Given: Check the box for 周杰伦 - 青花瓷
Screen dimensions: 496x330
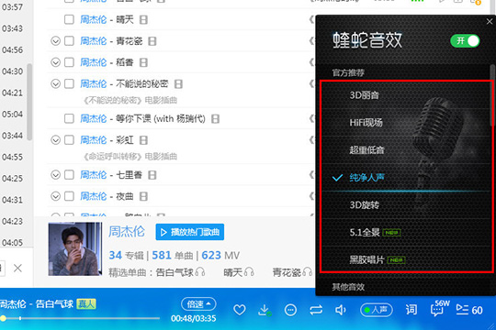Looking at the screenshot, I should pos(69,41).
